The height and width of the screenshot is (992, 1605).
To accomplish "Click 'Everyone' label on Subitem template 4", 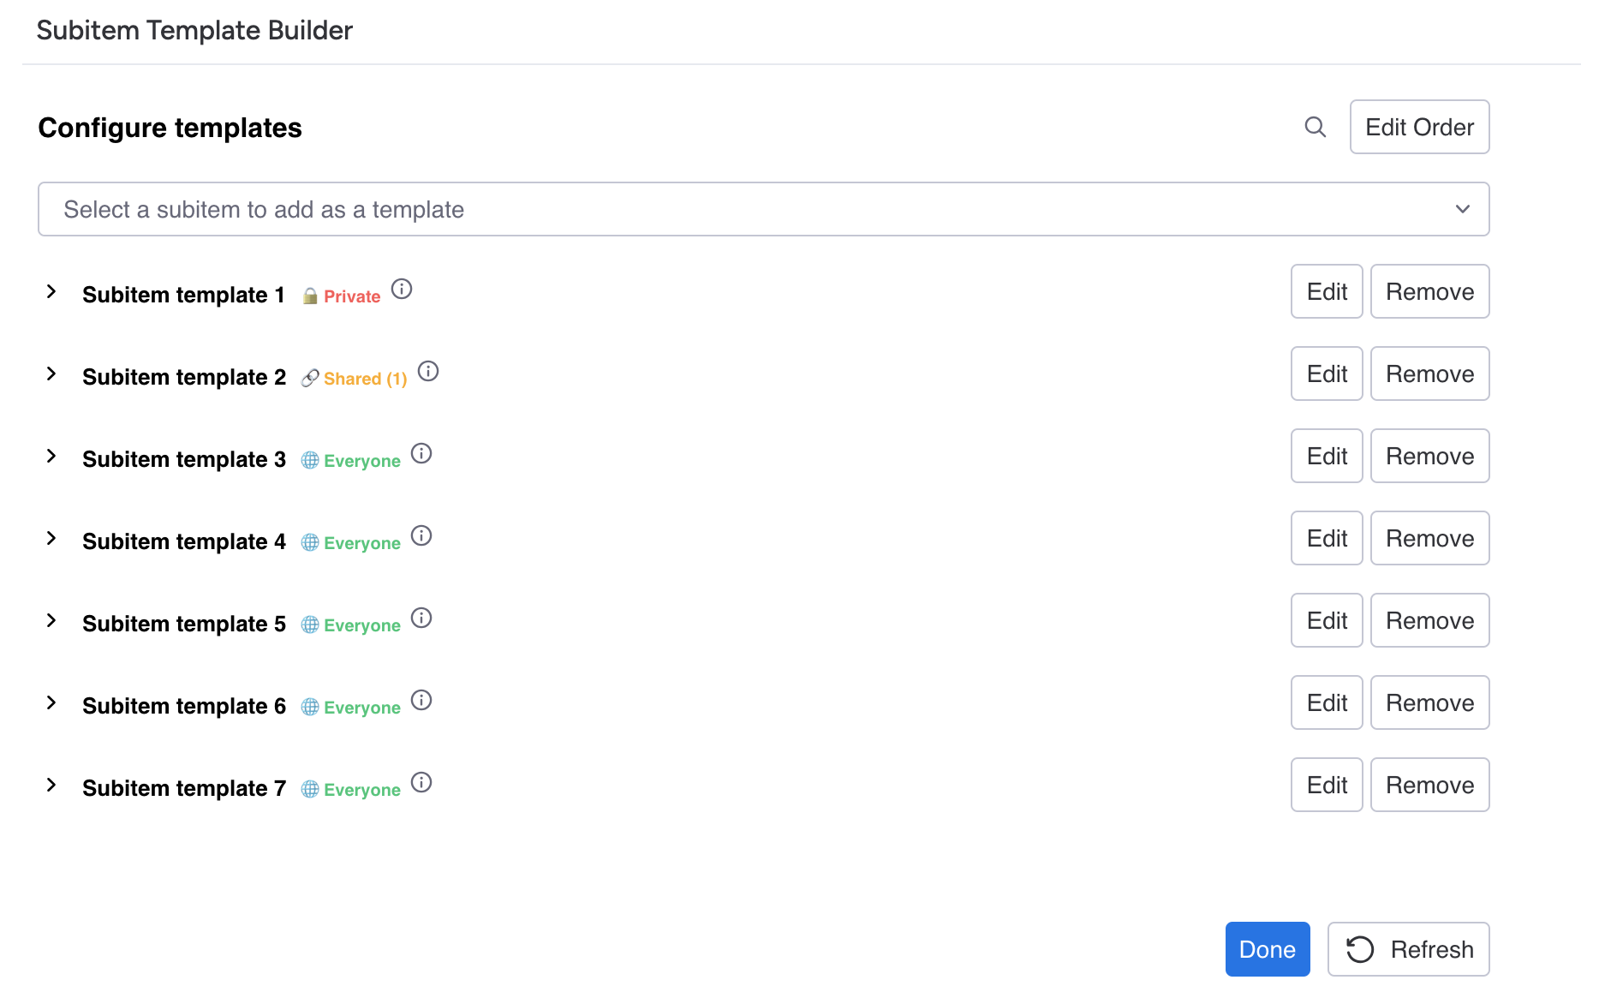I will pos(362,543).
